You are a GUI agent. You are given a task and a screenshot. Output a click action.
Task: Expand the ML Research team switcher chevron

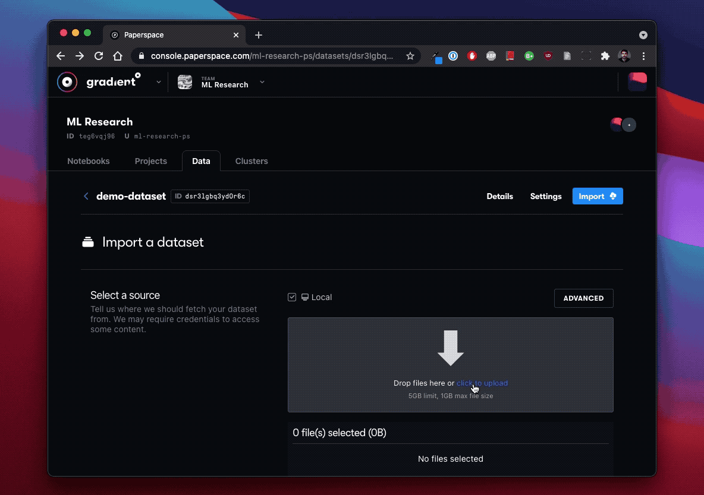pyautogui.click(x=262, y=82)
